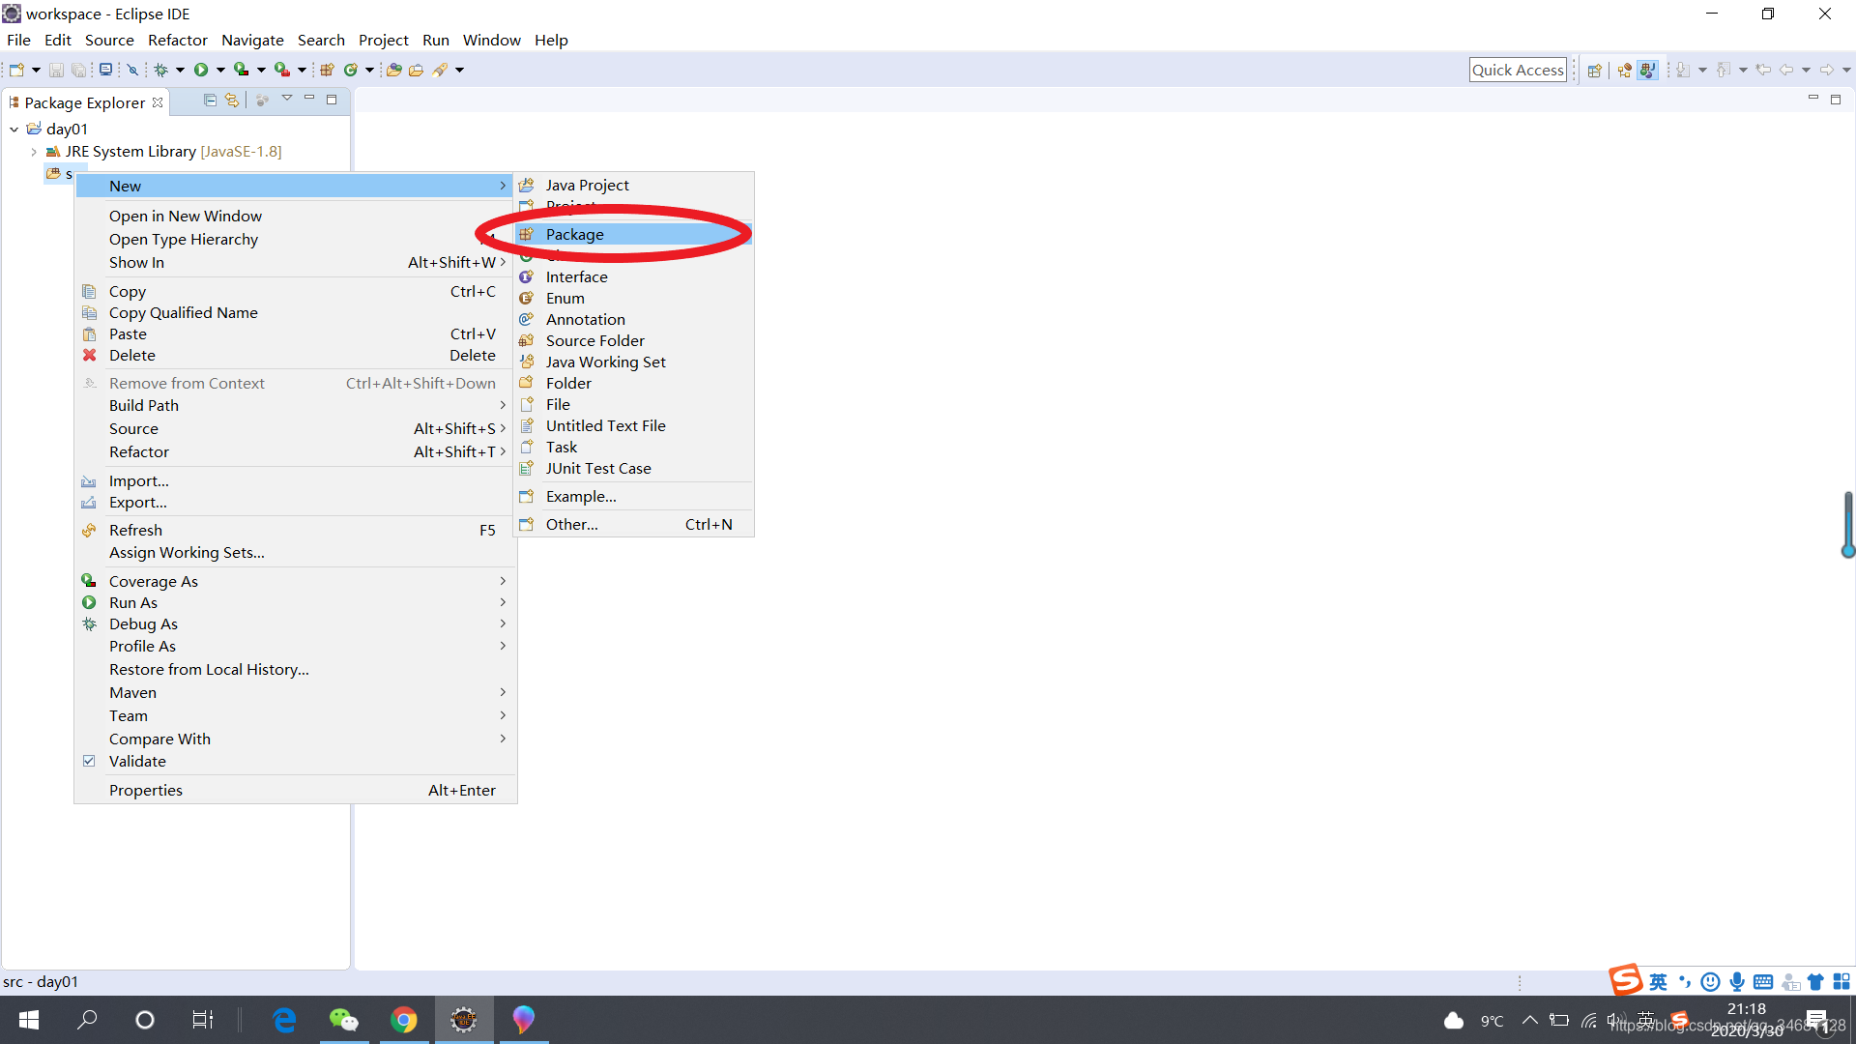This screenshot has height=1044, width=1856.
Task: Toggle Skip All Breakpoints
Action: click(133, 70)
